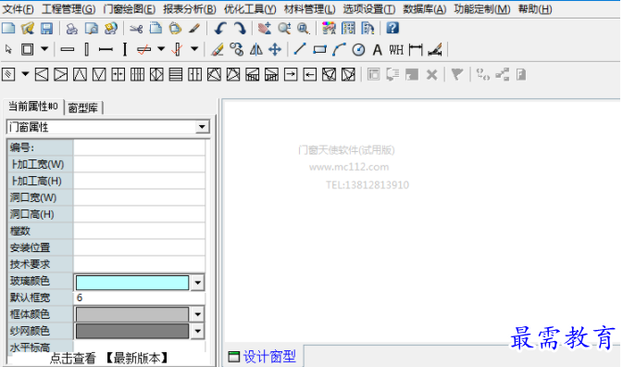Select the top-hung triangle sash icon
The image size is (623, 367).
tap(80, 74)
